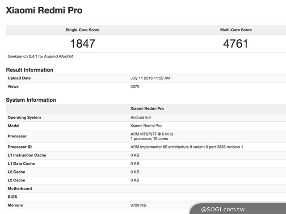Select the L3 Cache label
The image size is (286, 214).
(x=17, y=180)
